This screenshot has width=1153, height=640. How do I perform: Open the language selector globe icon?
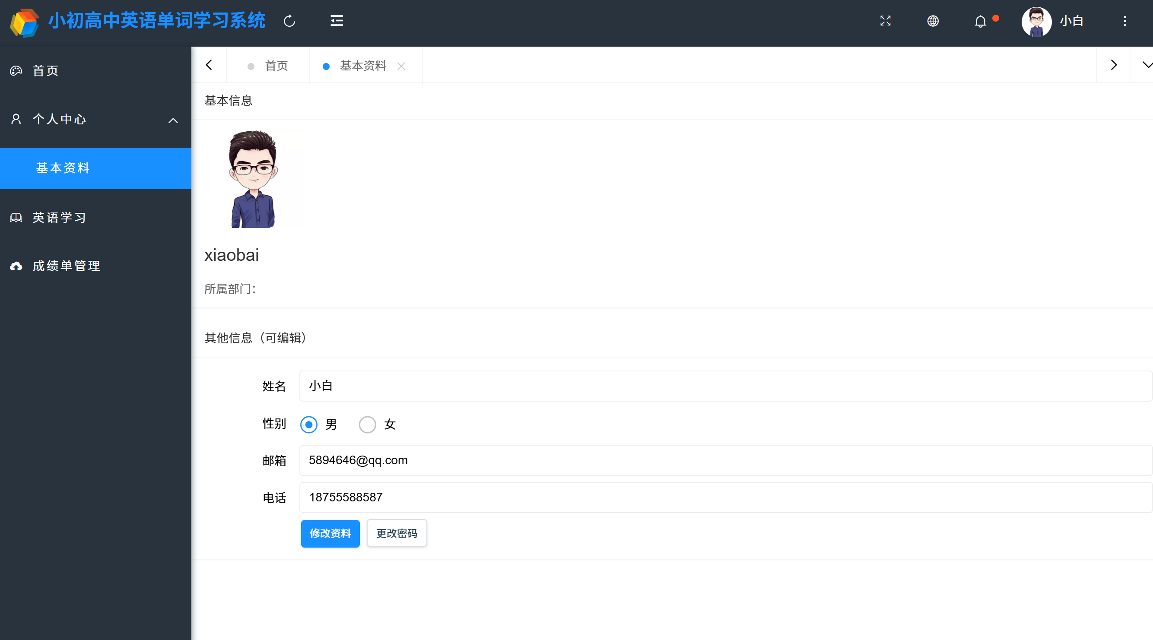[933, 21]
